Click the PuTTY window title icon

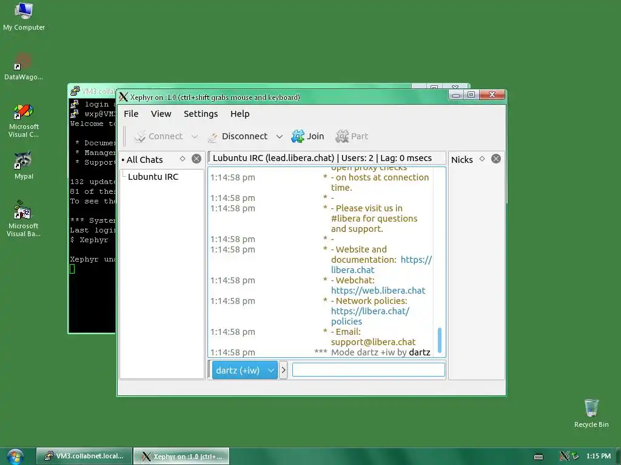[75, 91]
